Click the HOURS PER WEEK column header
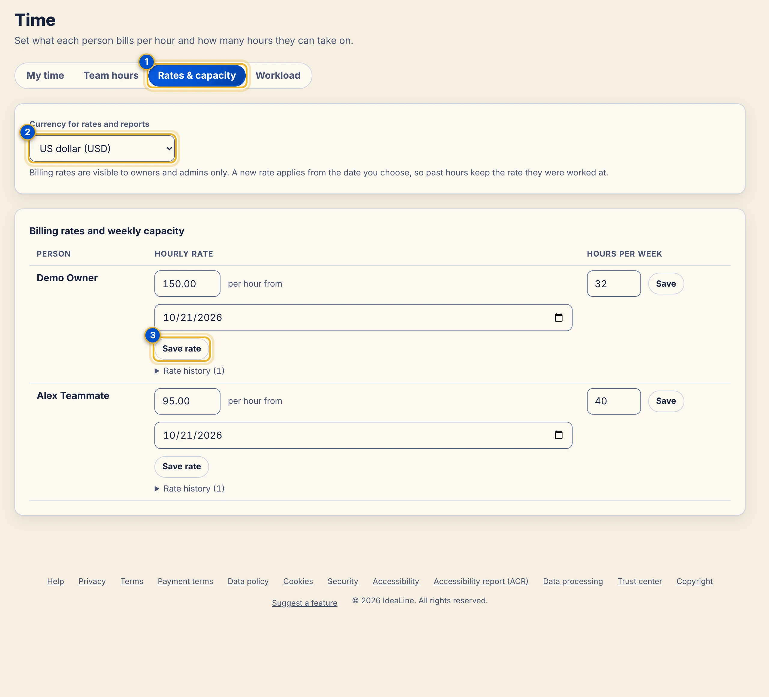The height and width of the screenshot is (697, 769). click(624, 254)
